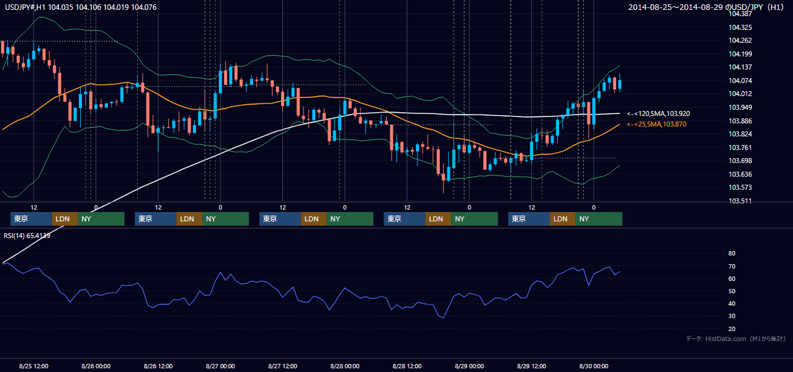Click the 103.886 price axis label
Image resolution: width=793 pixels, height=372 pixels.
pyautogui.click(x=740, y=120)
